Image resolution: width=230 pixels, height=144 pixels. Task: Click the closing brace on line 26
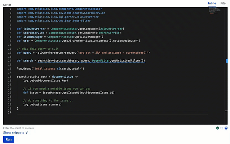pos(18,109)
